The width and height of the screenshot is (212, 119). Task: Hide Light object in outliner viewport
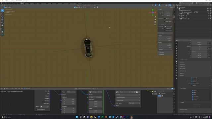coord(209,17)
